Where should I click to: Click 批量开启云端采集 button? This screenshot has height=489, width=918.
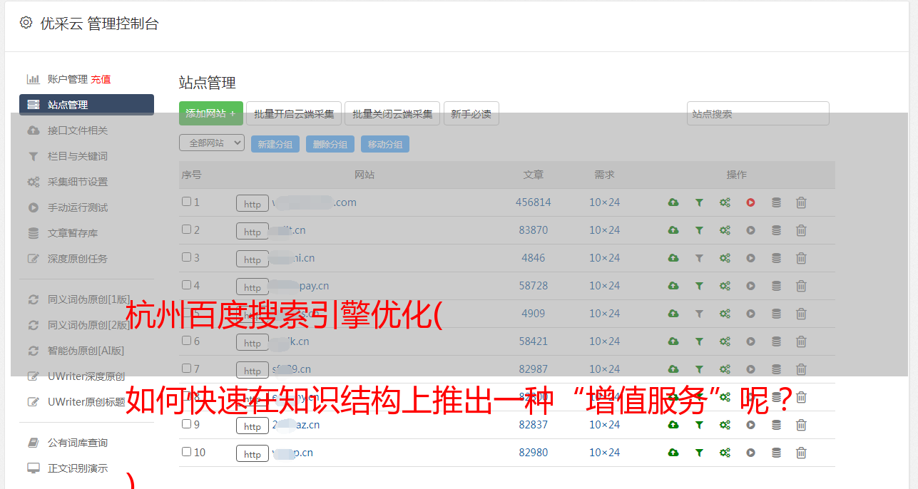point(294,113)
